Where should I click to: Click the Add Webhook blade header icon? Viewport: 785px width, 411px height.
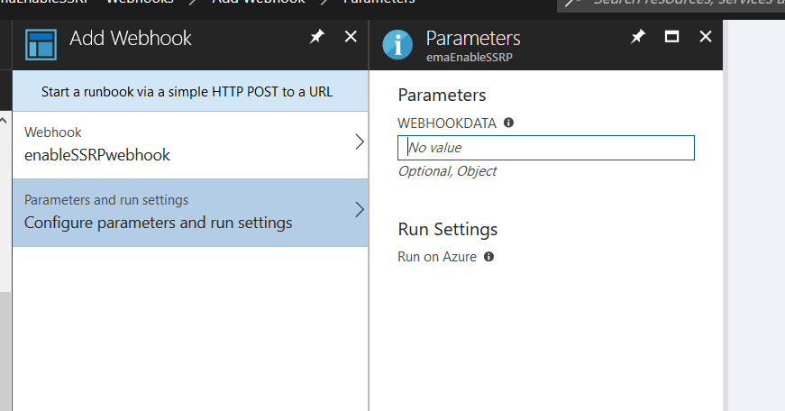click(41, 44)
